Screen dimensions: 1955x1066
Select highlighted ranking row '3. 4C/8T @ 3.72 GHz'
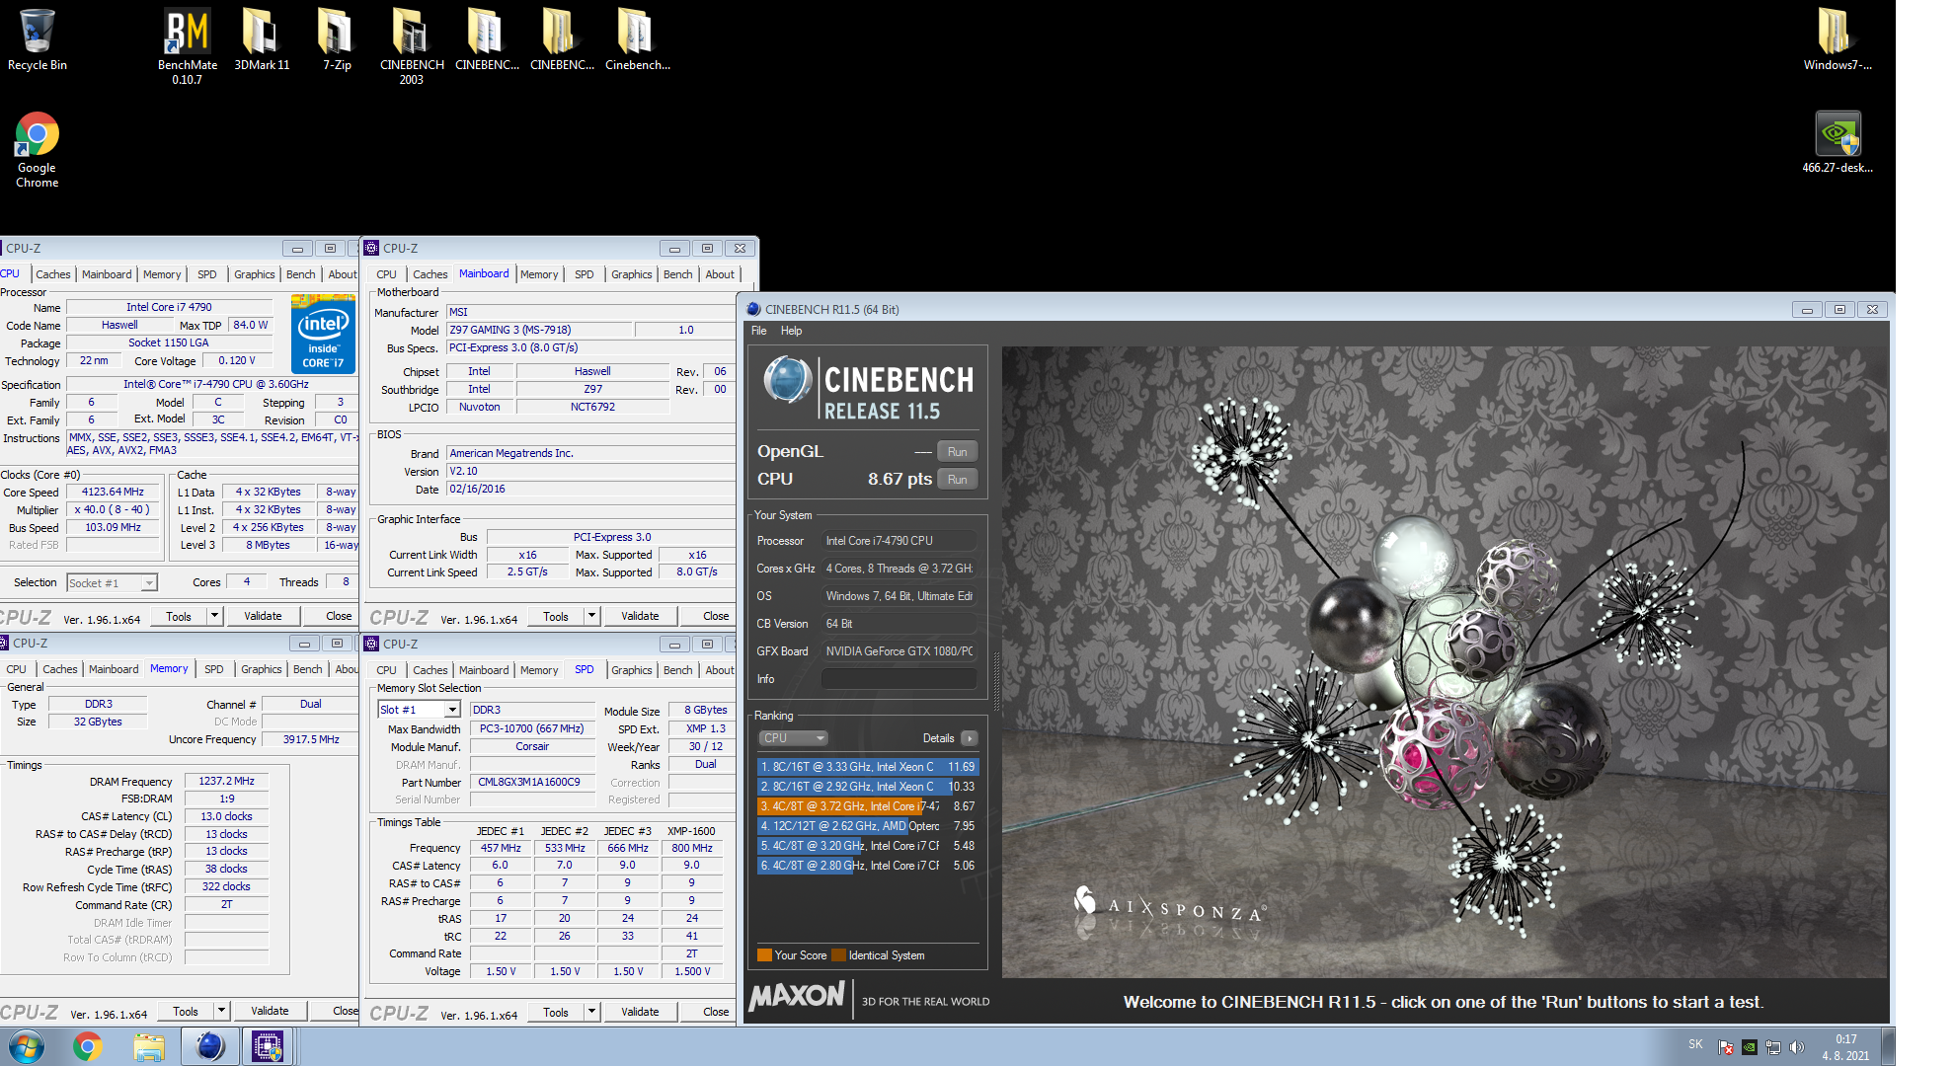click(x=867, y=806)
